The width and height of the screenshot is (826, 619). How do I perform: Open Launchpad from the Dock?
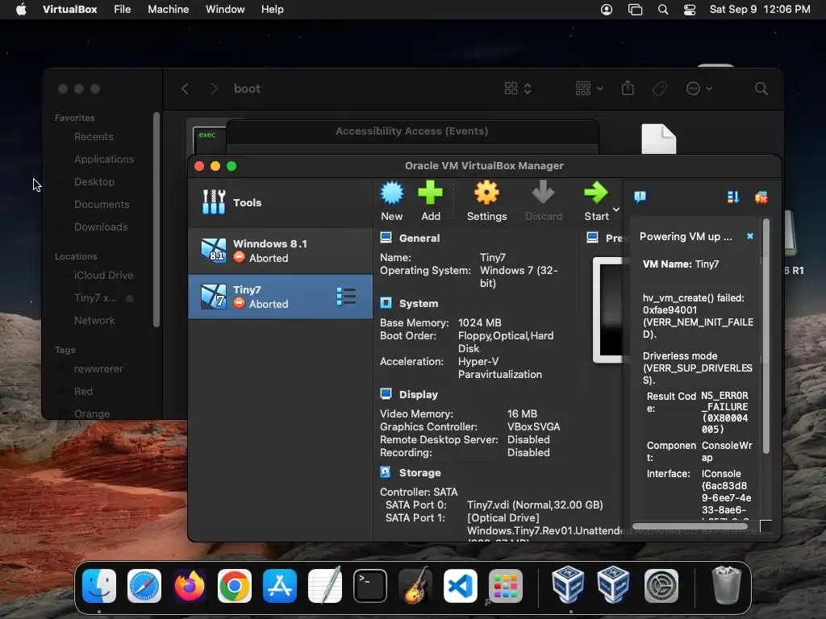point(506,586)
